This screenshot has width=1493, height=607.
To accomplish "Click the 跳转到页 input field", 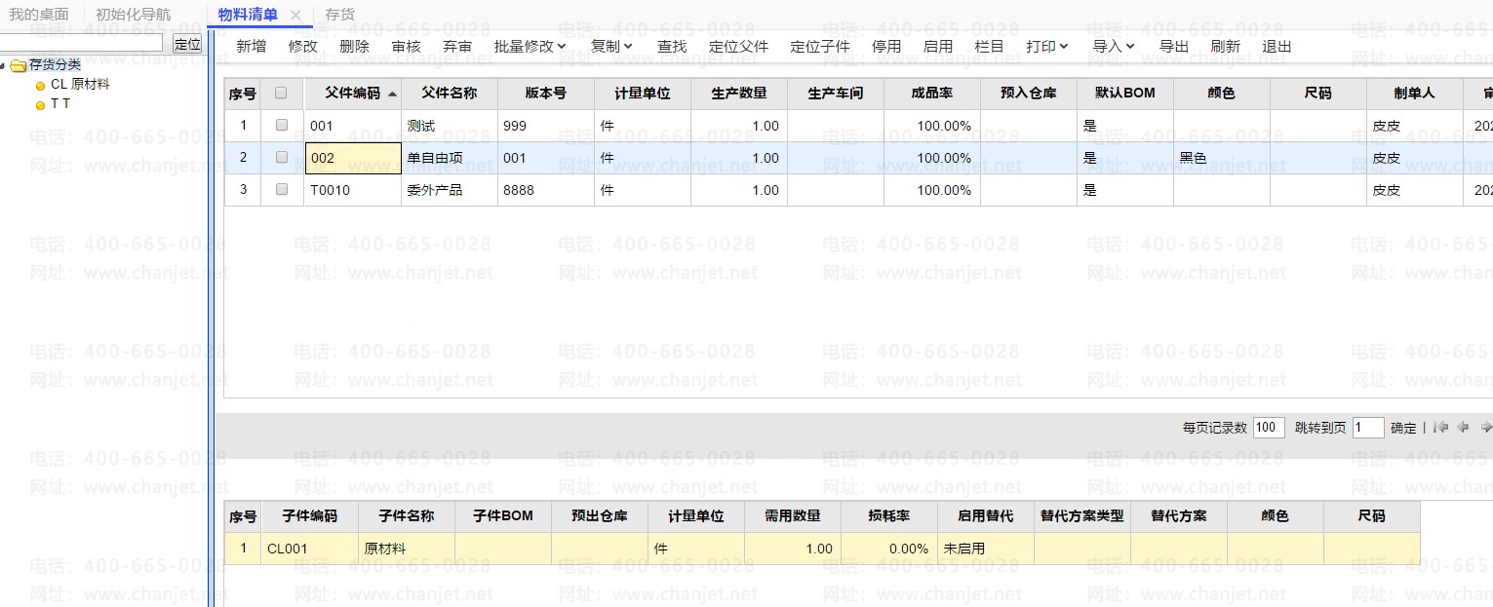I will 1368,427.
